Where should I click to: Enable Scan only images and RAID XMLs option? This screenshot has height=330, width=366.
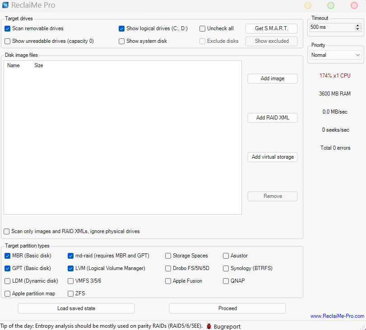coord(6,231)
